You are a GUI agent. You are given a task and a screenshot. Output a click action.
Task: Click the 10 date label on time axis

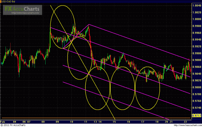[71, 122]
